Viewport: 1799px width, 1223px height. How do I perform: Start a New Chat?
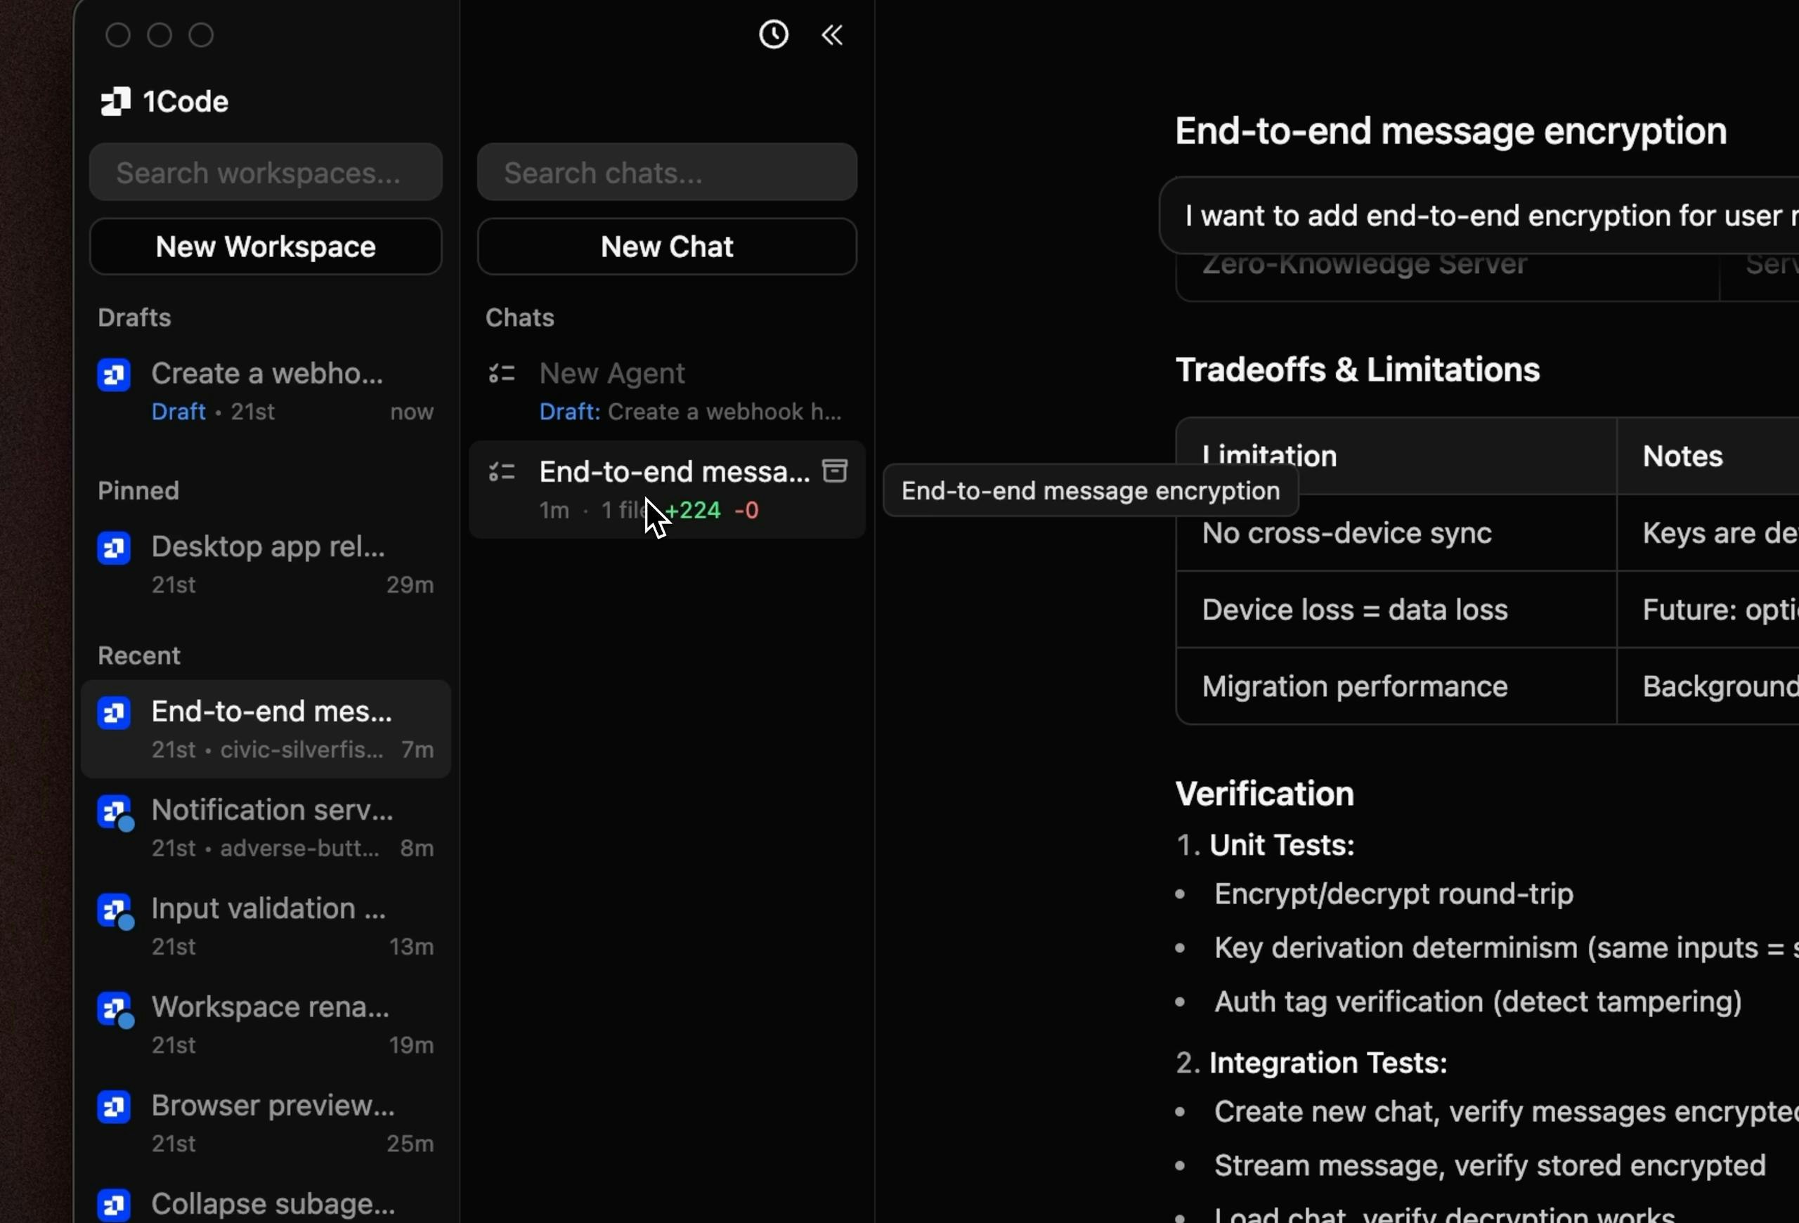click(x=666, y=247)
